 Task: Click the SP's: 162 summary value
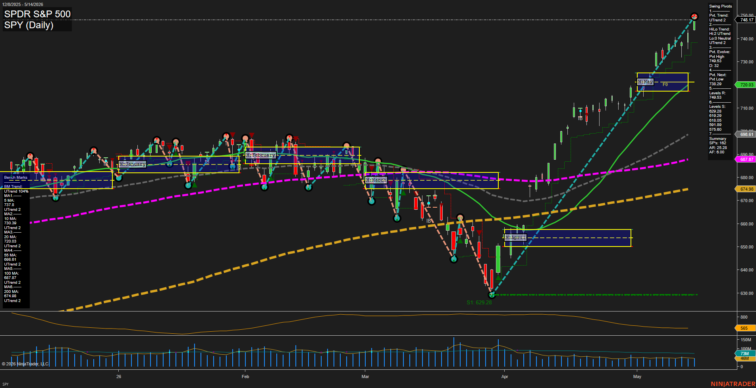pyautogui.click(x=718, y=143)
